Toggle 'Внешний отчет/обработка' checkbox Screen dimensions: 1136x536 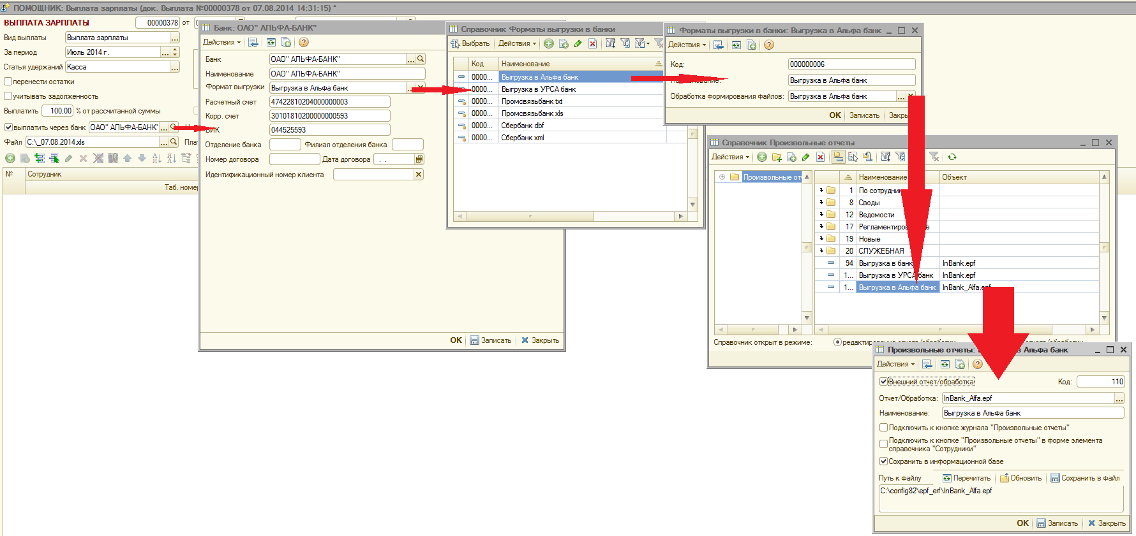(883, 382)
